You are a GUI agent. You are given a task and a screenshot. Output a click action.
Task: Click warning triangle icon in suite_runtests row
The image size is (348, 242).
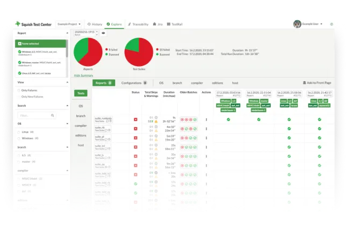[x=157, y=122]
